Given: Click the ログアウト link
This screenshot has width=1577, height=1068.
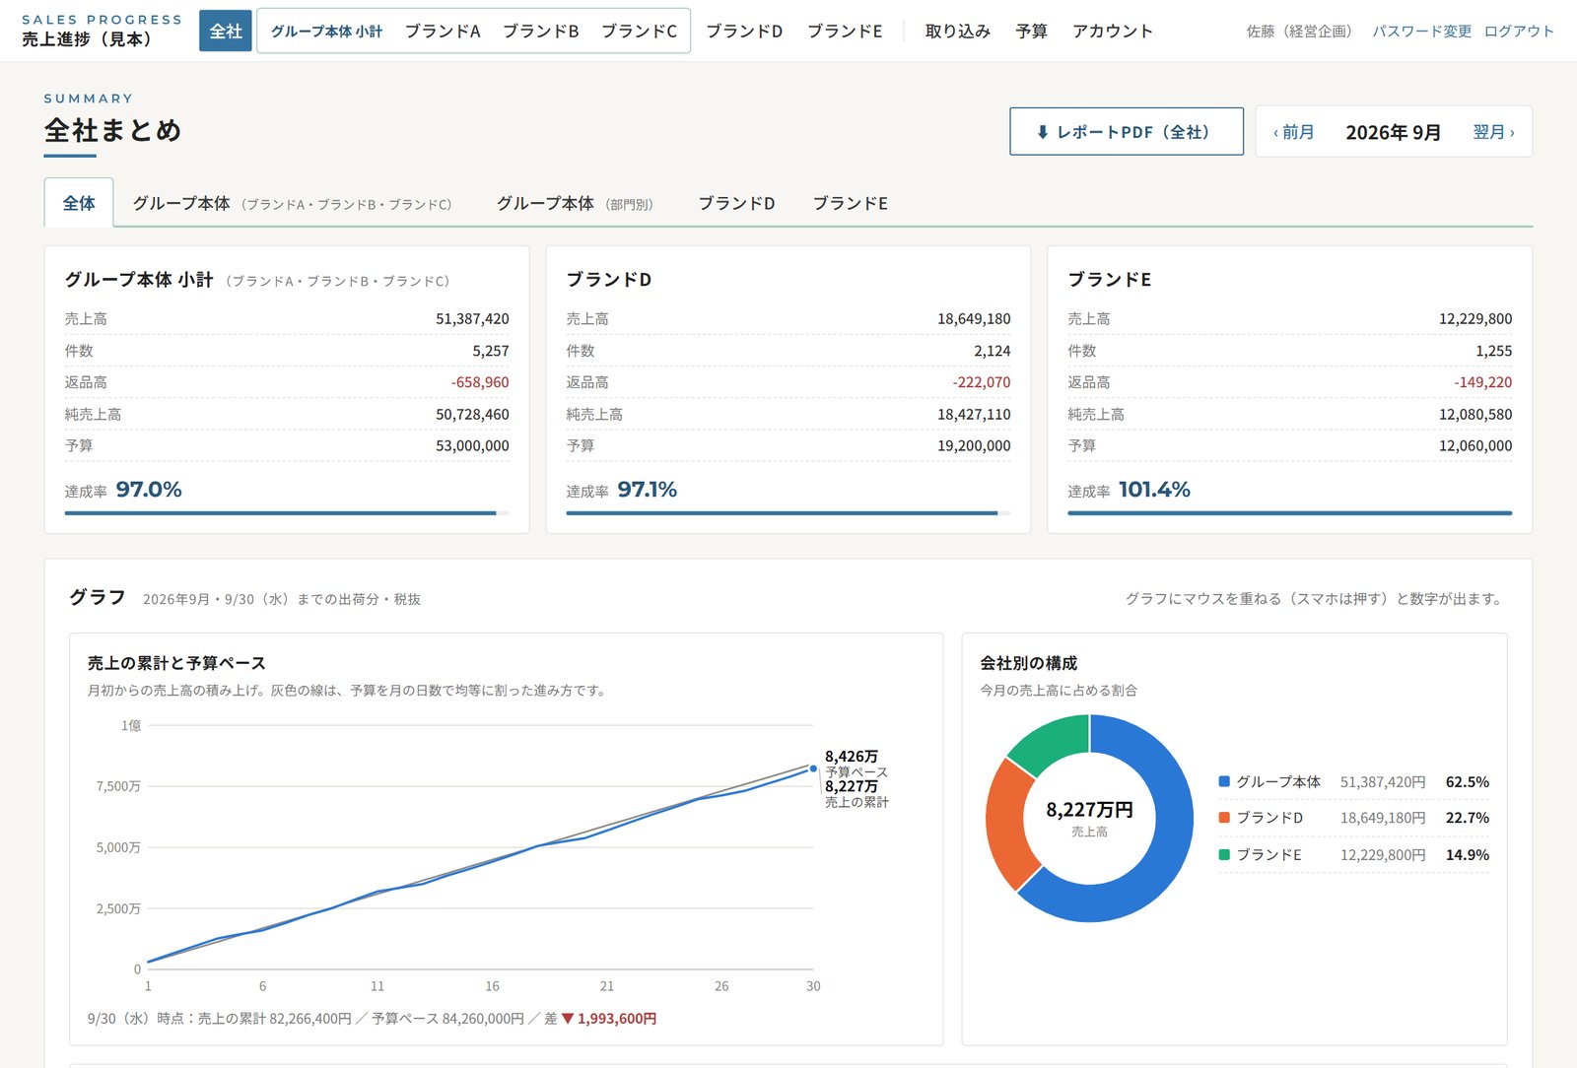Looking at the screenshot, I should pyautogui.click(x=1519, y=31).
